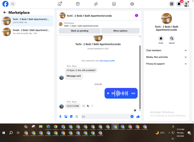Click Mark as pending button

80,31
